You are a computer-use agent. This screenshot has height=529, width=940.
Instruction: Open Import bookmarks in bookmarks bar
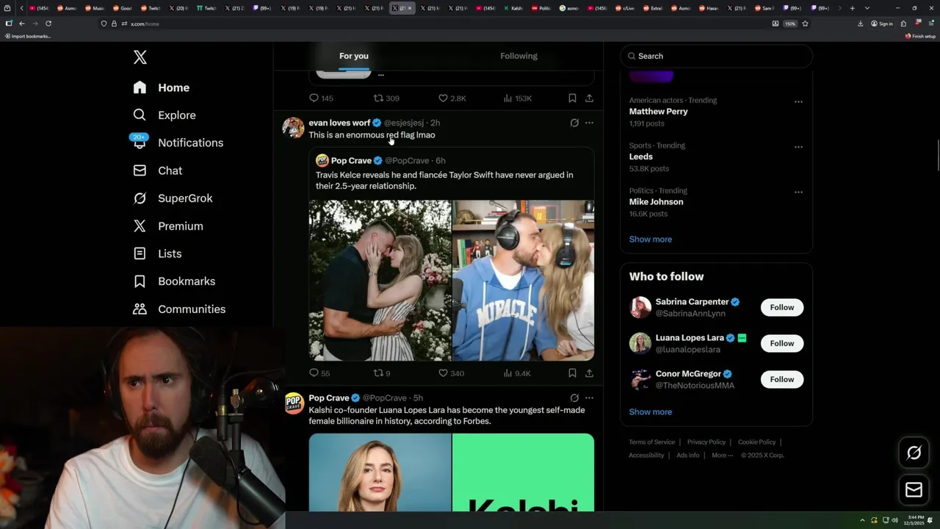(x=28, y=36)
